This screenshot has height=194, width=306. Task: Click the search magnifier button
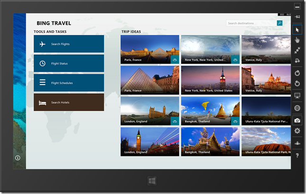(x=279, y=23)
